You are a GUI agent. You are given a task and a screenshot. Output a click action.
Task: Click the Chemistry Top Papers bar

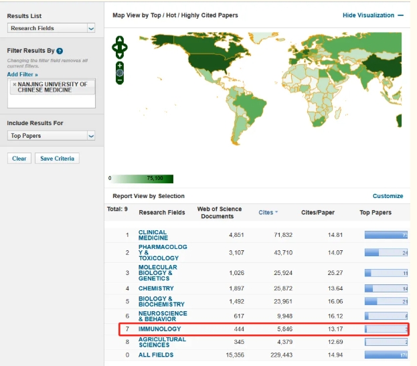386,288
